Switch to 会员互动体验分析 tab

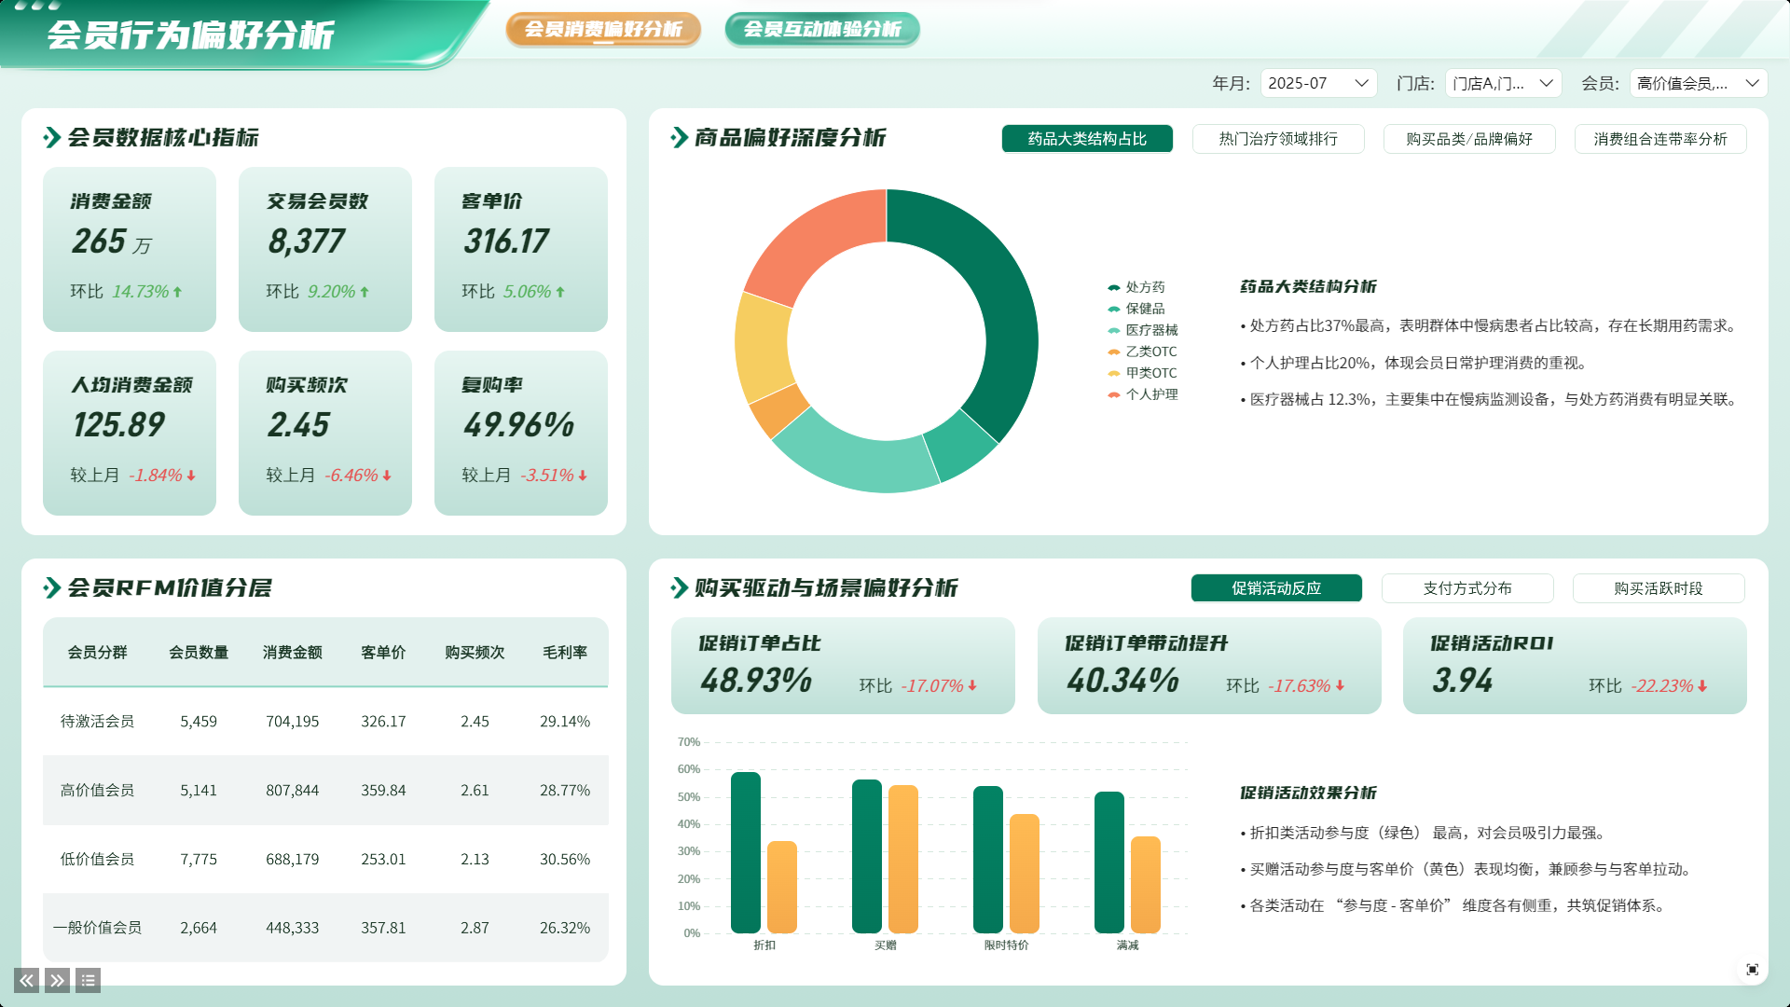pyautogui.click(x=821, y=29)
